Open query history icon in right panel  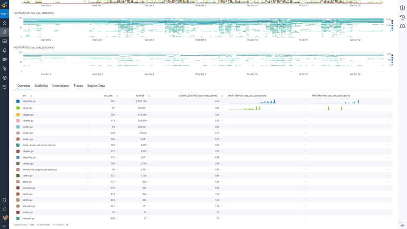[x=402, y=17]
